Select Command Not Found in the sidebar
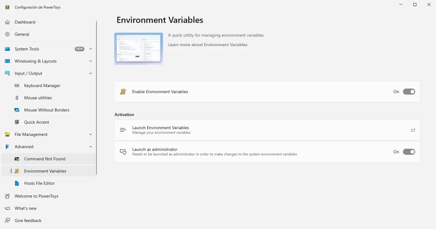 point(48,159)
